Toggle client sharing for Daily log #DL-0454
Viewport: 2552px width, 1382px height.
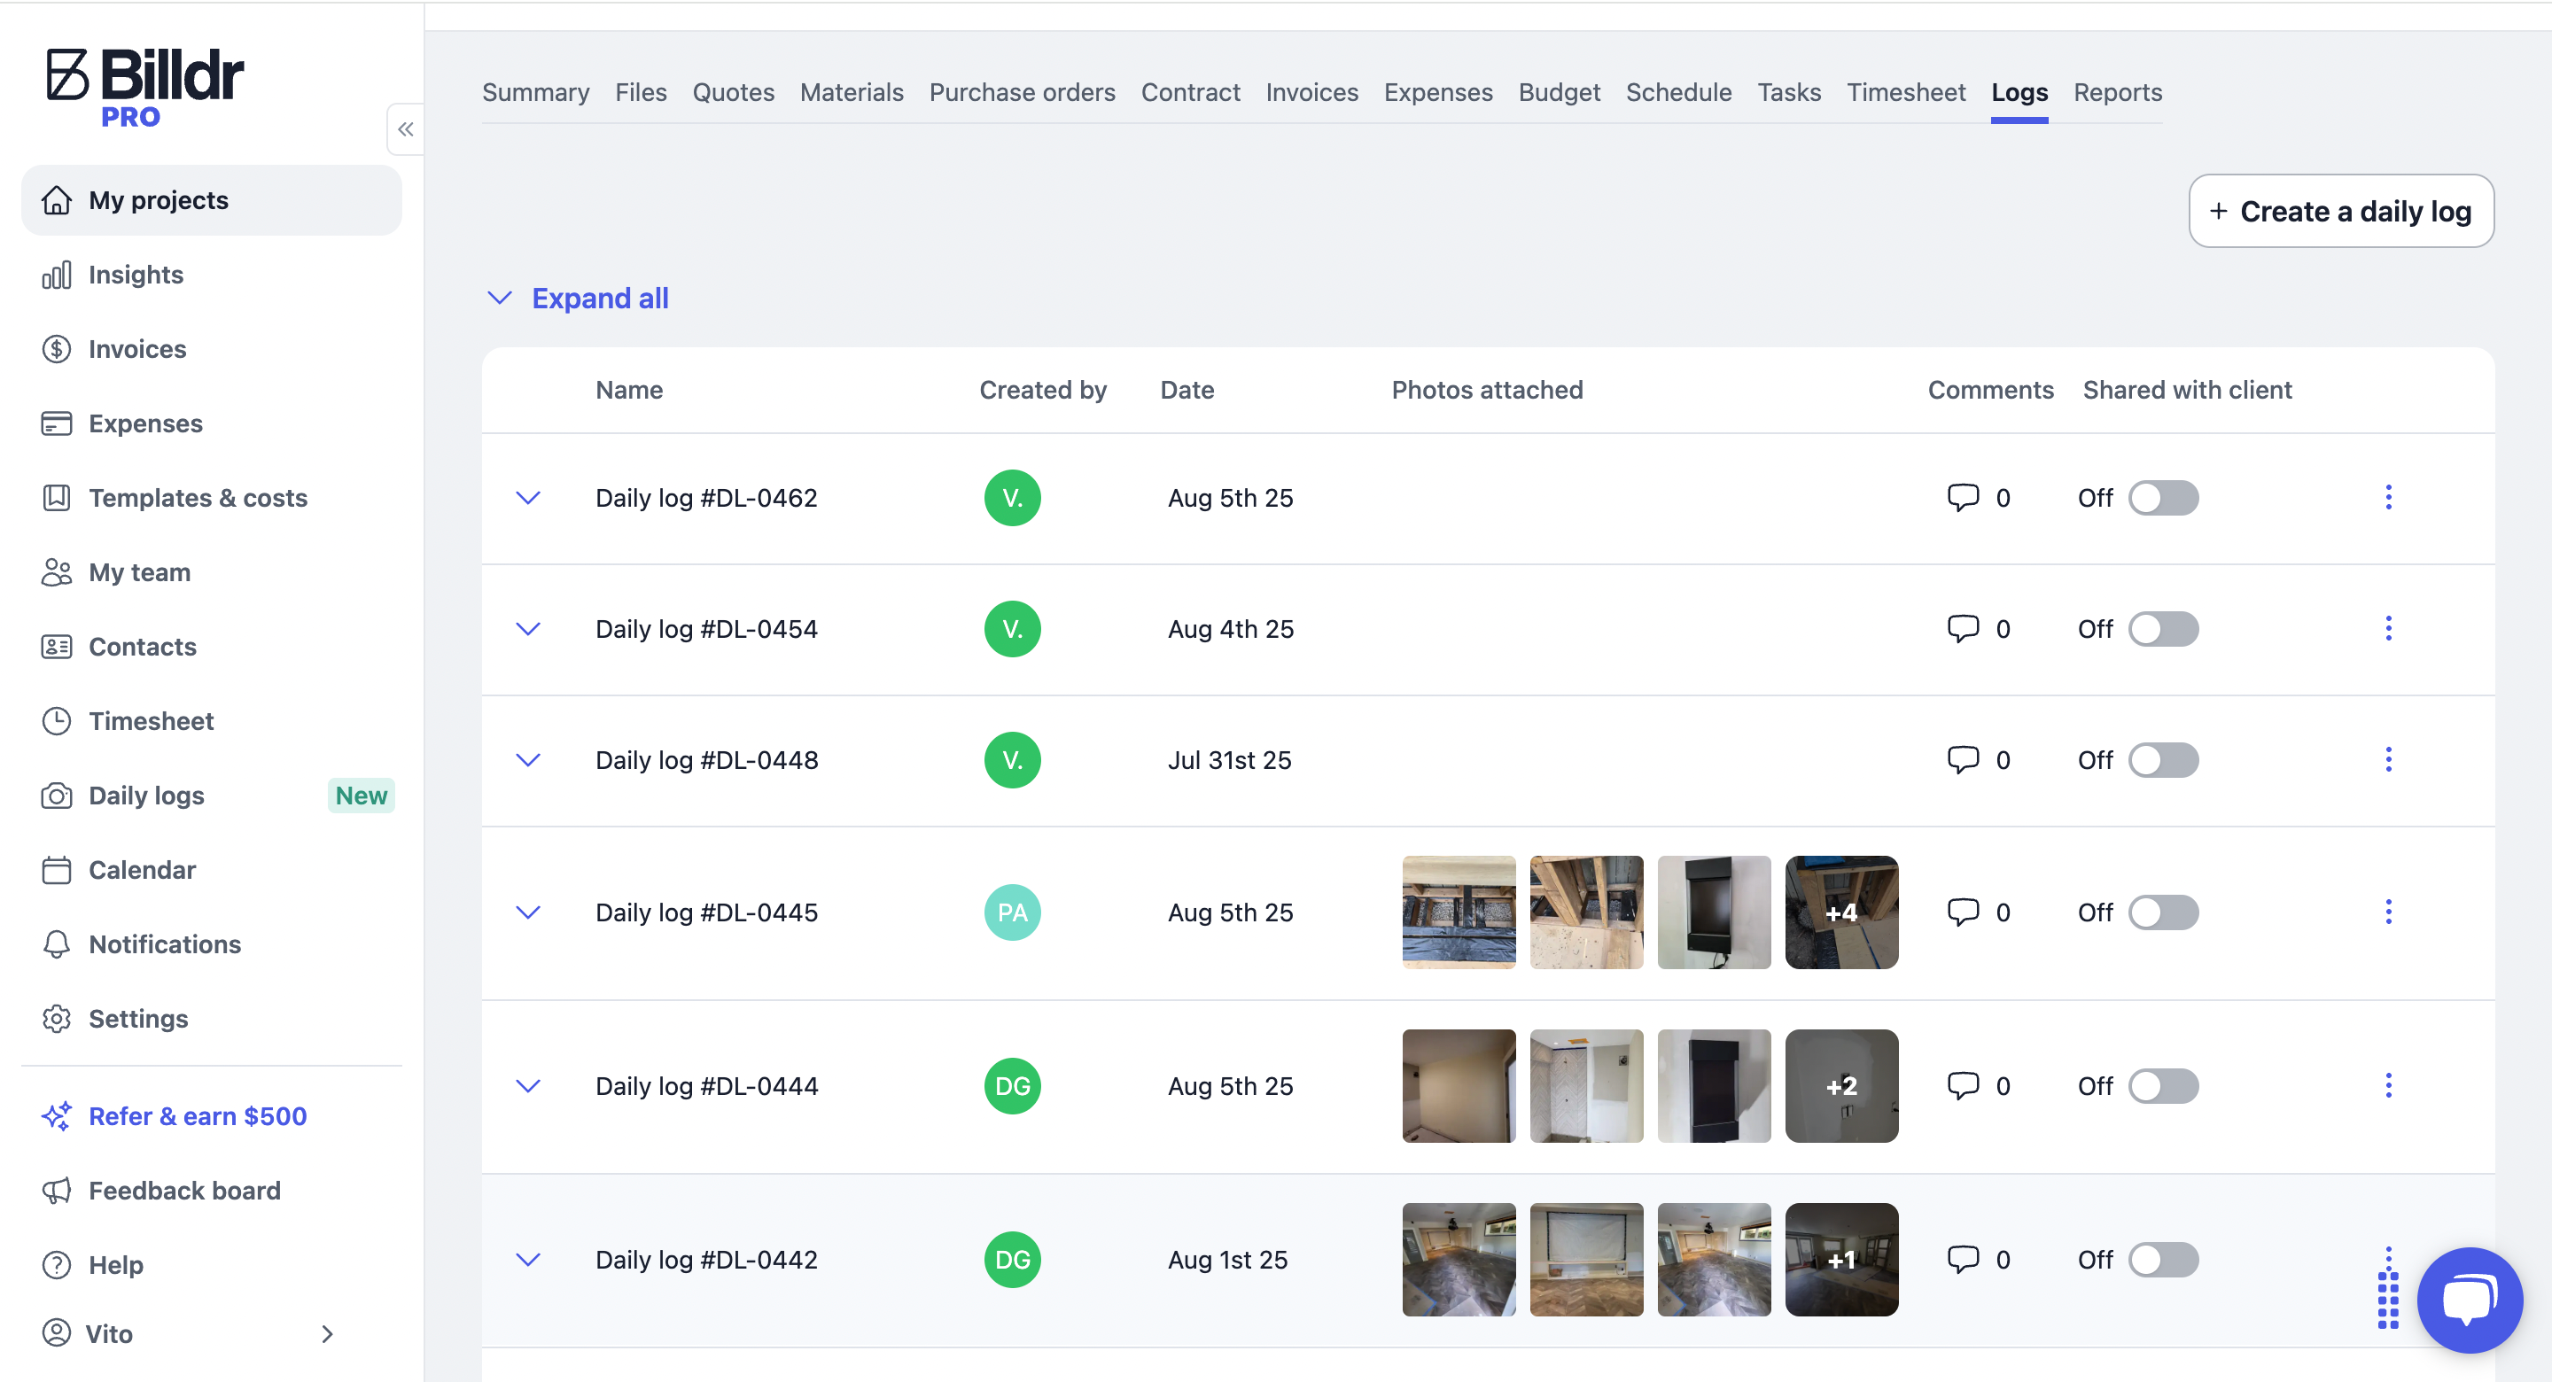(2164, 628)
